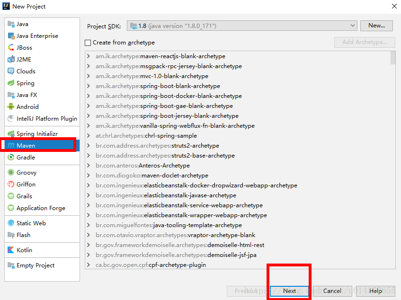Click the Java Enterprise icon
Viewport: 401px width, 300px height.
point(11,36)
